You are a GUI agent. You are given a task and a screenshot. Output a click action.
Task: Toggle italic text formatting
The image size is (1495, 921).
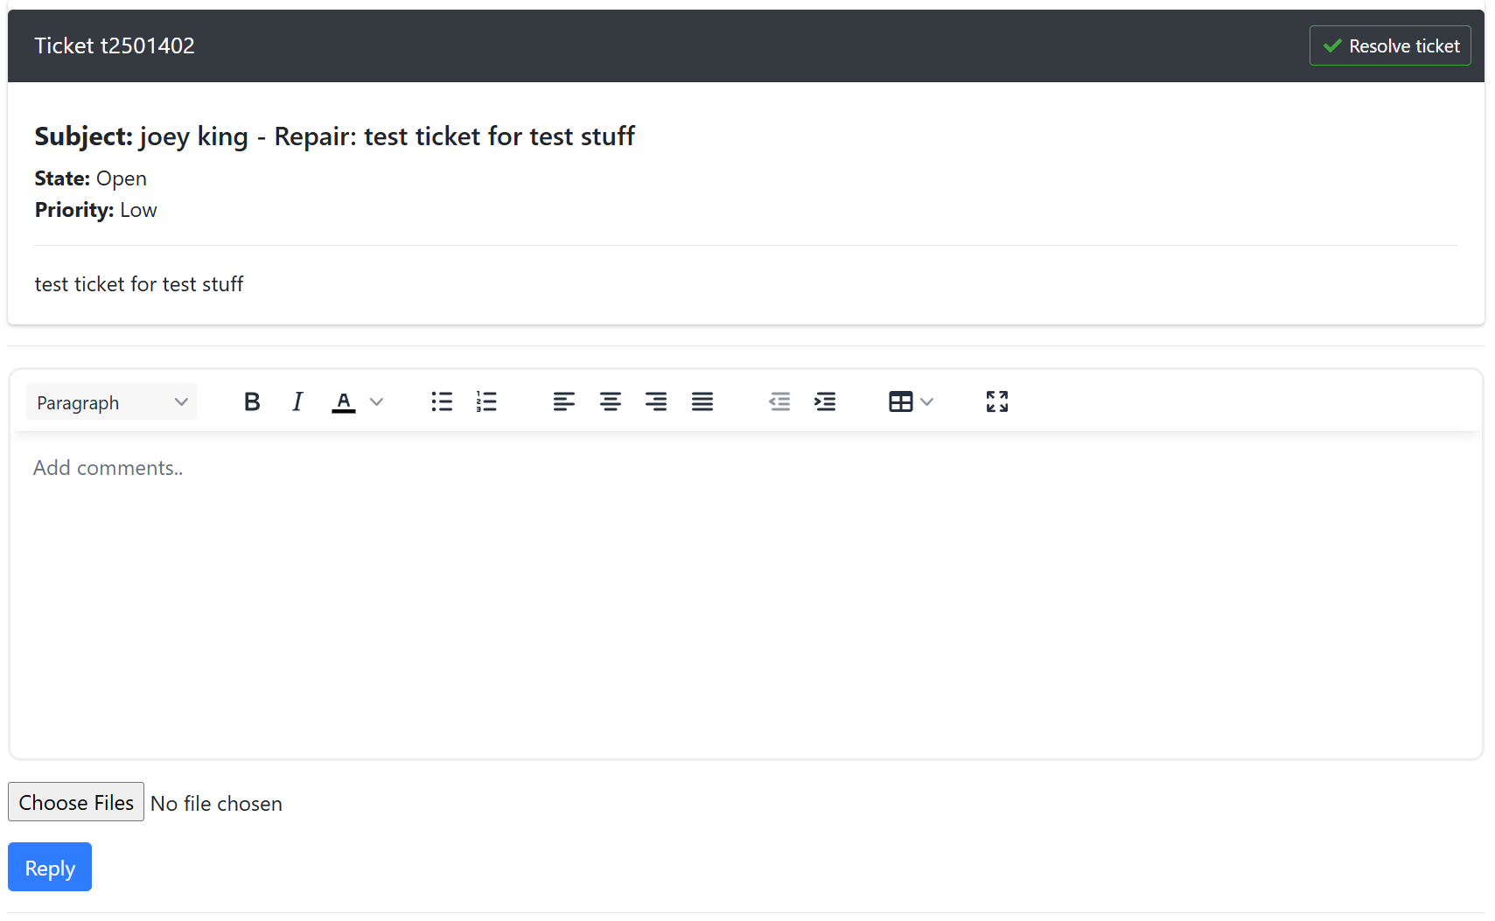pyautogui.click(x=297, y=401)
